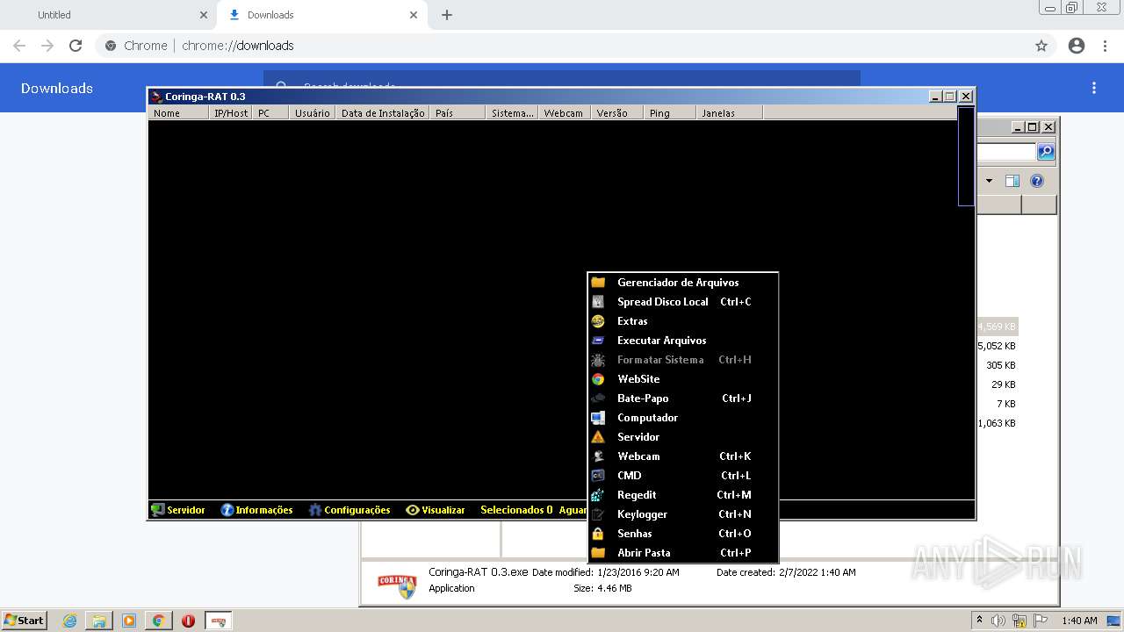Click the Ping column header
This screenshot has height=632, width=1124.
coord(670,113)
